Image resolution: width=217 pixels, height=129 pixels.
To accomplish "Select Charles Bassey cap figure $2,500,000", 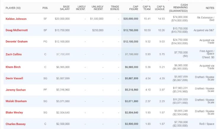I will pos(132,124).
